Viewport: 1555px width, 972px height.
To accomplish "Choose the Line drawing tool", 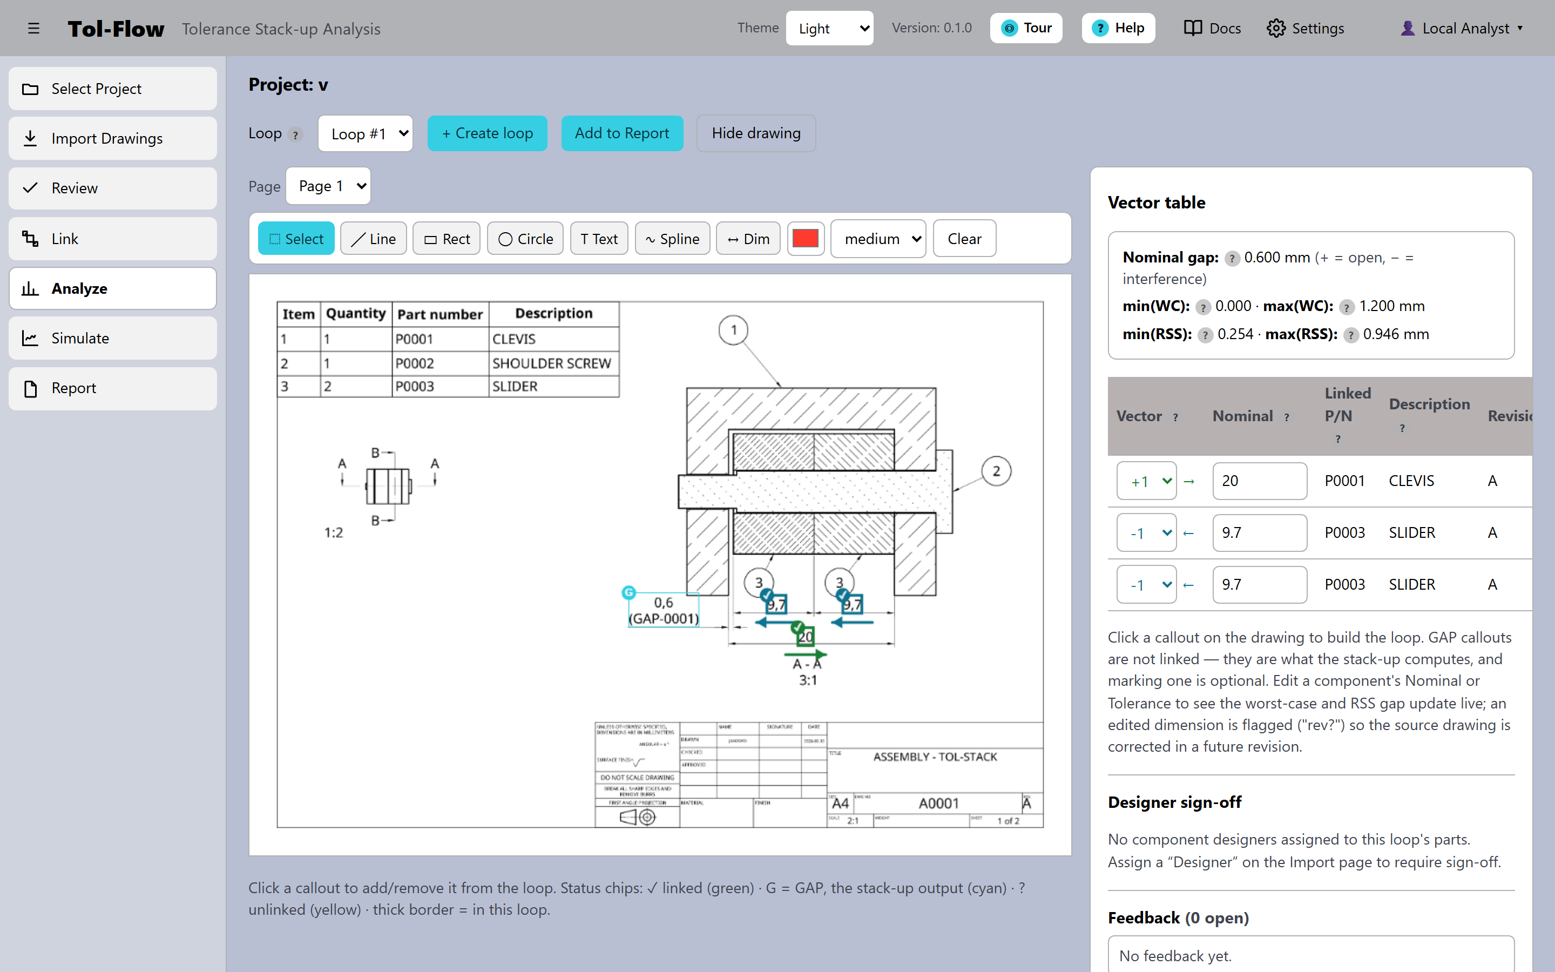I will (373, 239).
